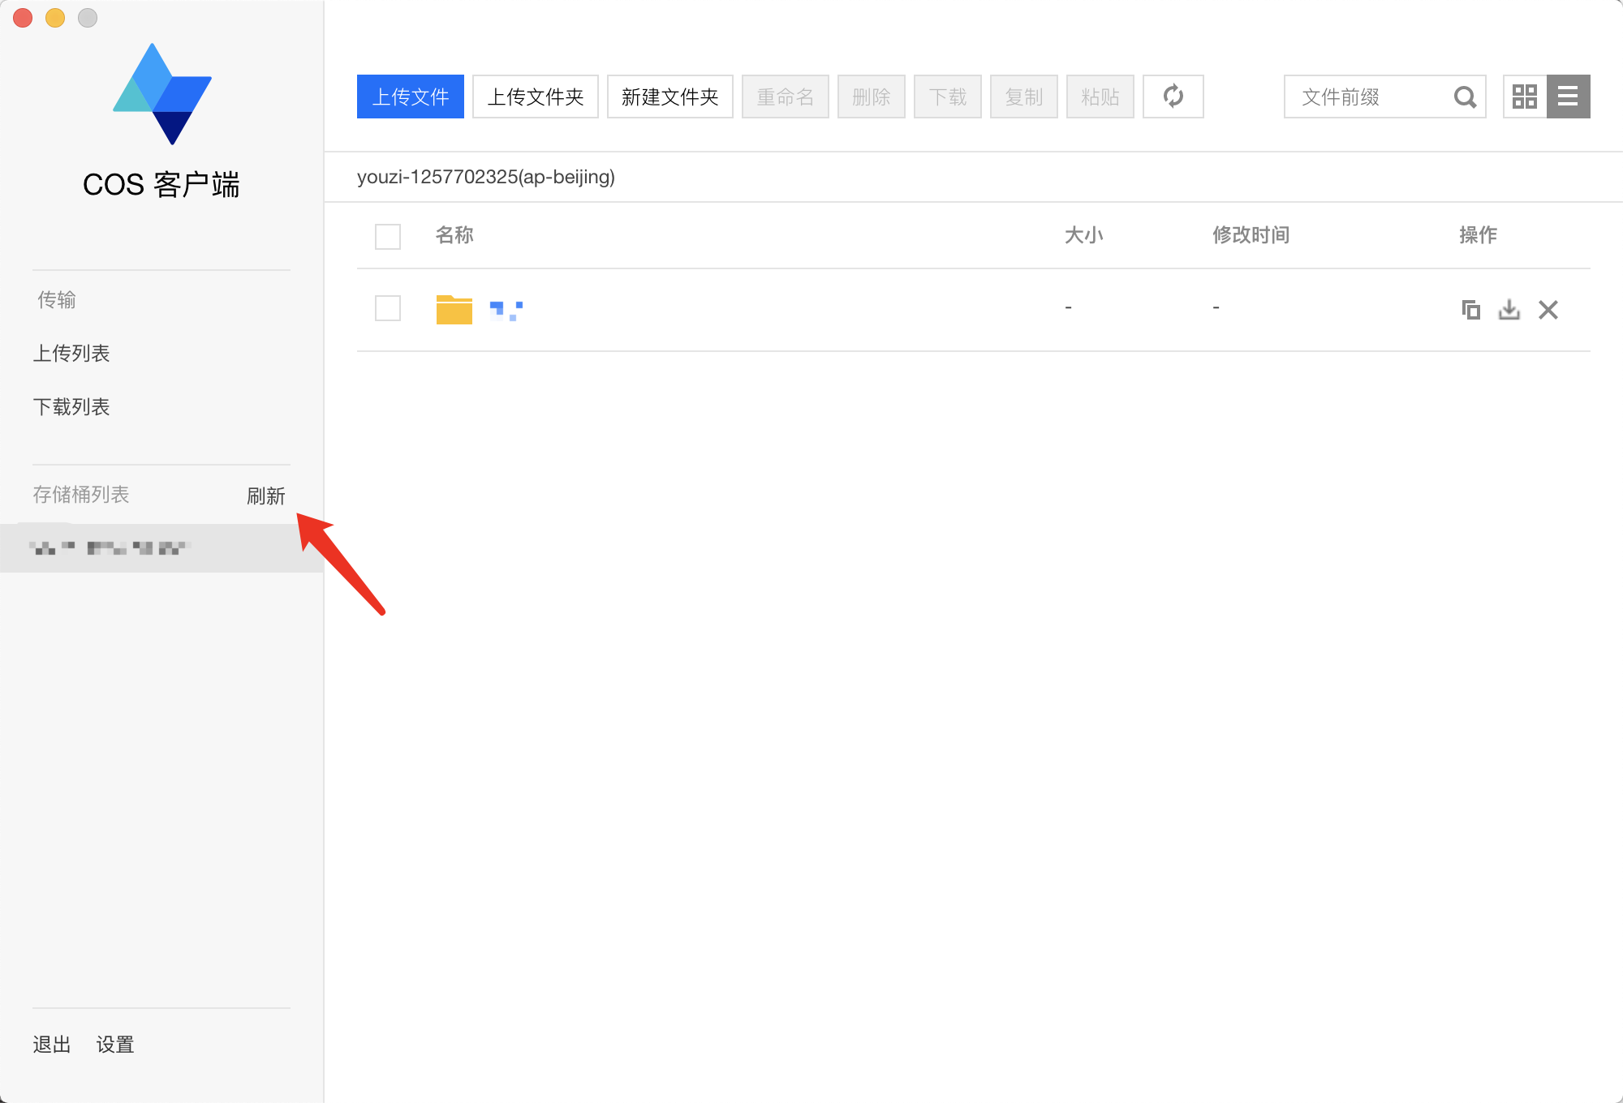Open 上传列表 in sidebar
This screenshot has width=1623, height=1103.
(x=71, y=354)
